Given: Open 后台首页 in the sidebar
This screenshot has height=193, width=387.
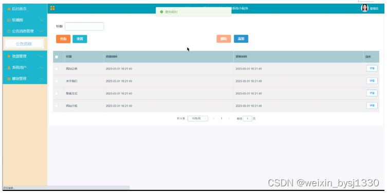Looking at the screenshot, I should click(x=25, y=9).
